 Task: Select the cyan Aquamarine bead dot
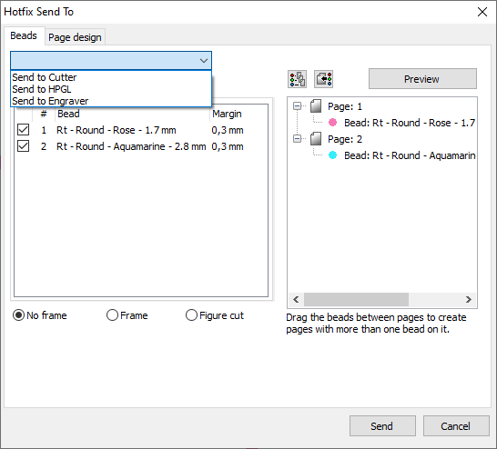click(x=332, y=155)
